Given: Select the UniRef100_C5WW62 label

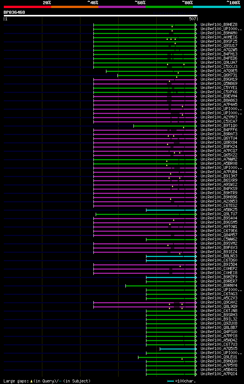Looking at the screenshot, I should point(219,239).
